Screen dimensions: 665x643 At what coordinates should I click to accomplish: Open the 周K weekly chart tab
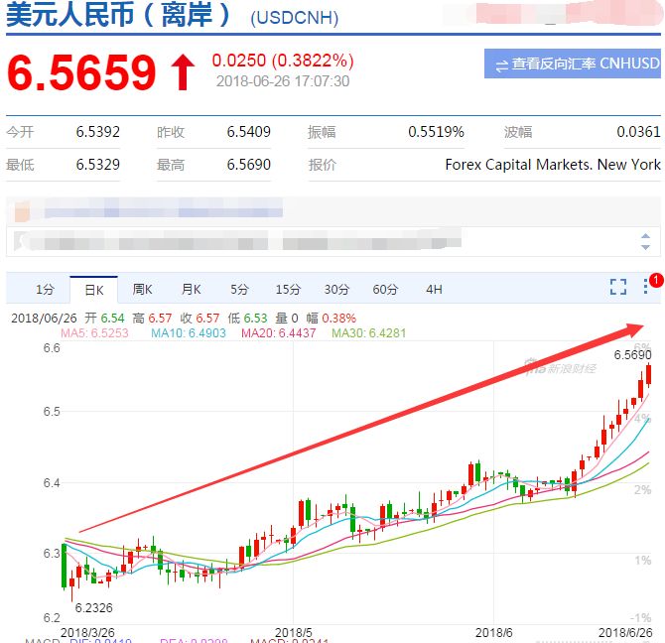tap(142, 290)
